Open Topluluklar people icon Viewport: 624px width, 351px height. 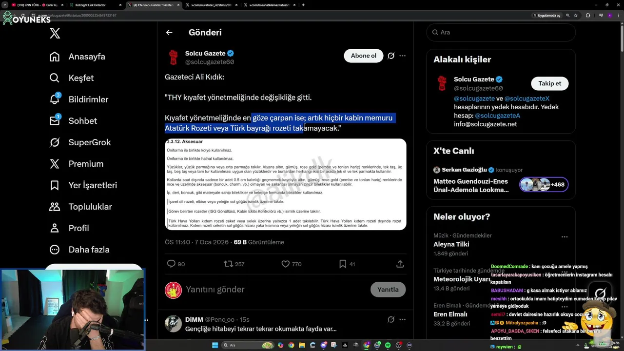[55, 207]
